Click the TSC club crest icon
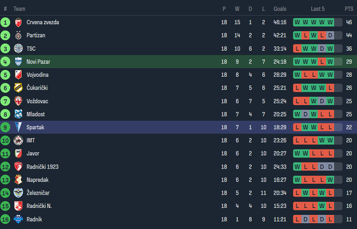This screenshot has width=357, height=229. (18, 48)
